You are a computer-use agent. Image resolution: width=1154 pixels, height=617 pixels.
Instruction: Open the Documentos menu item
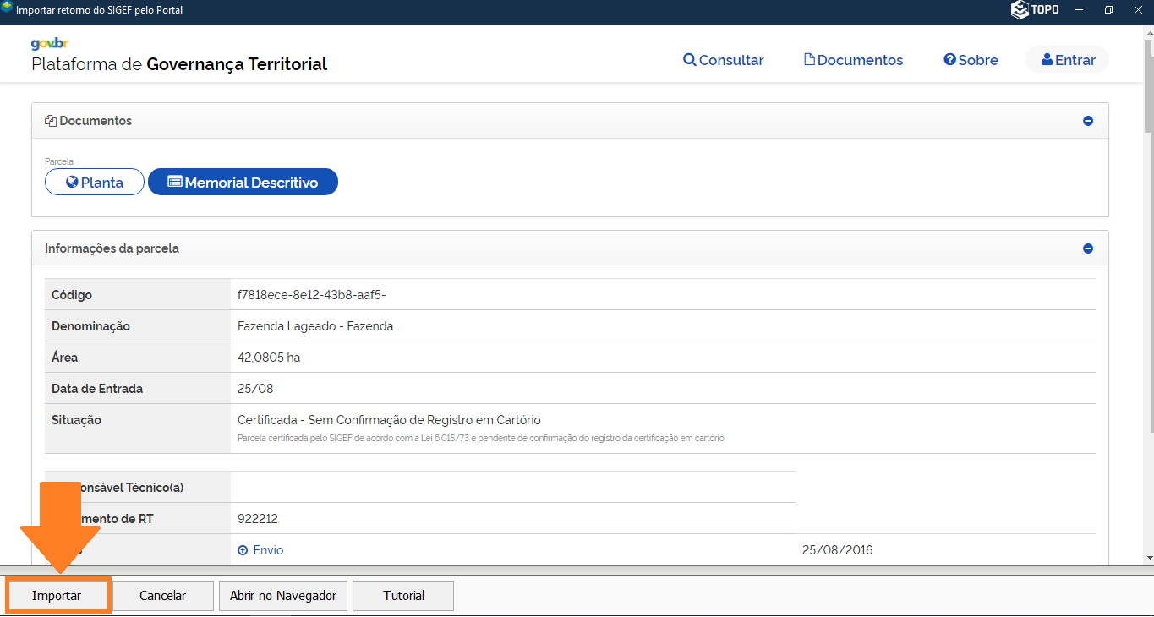[x=853, y=60]
